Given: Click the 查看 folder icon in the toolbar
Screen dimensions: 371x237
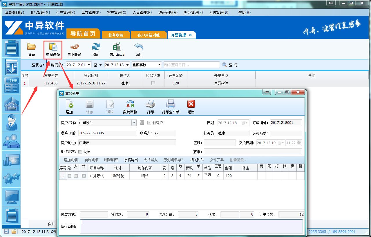Looking at the screenshot, I should [31, 47].
